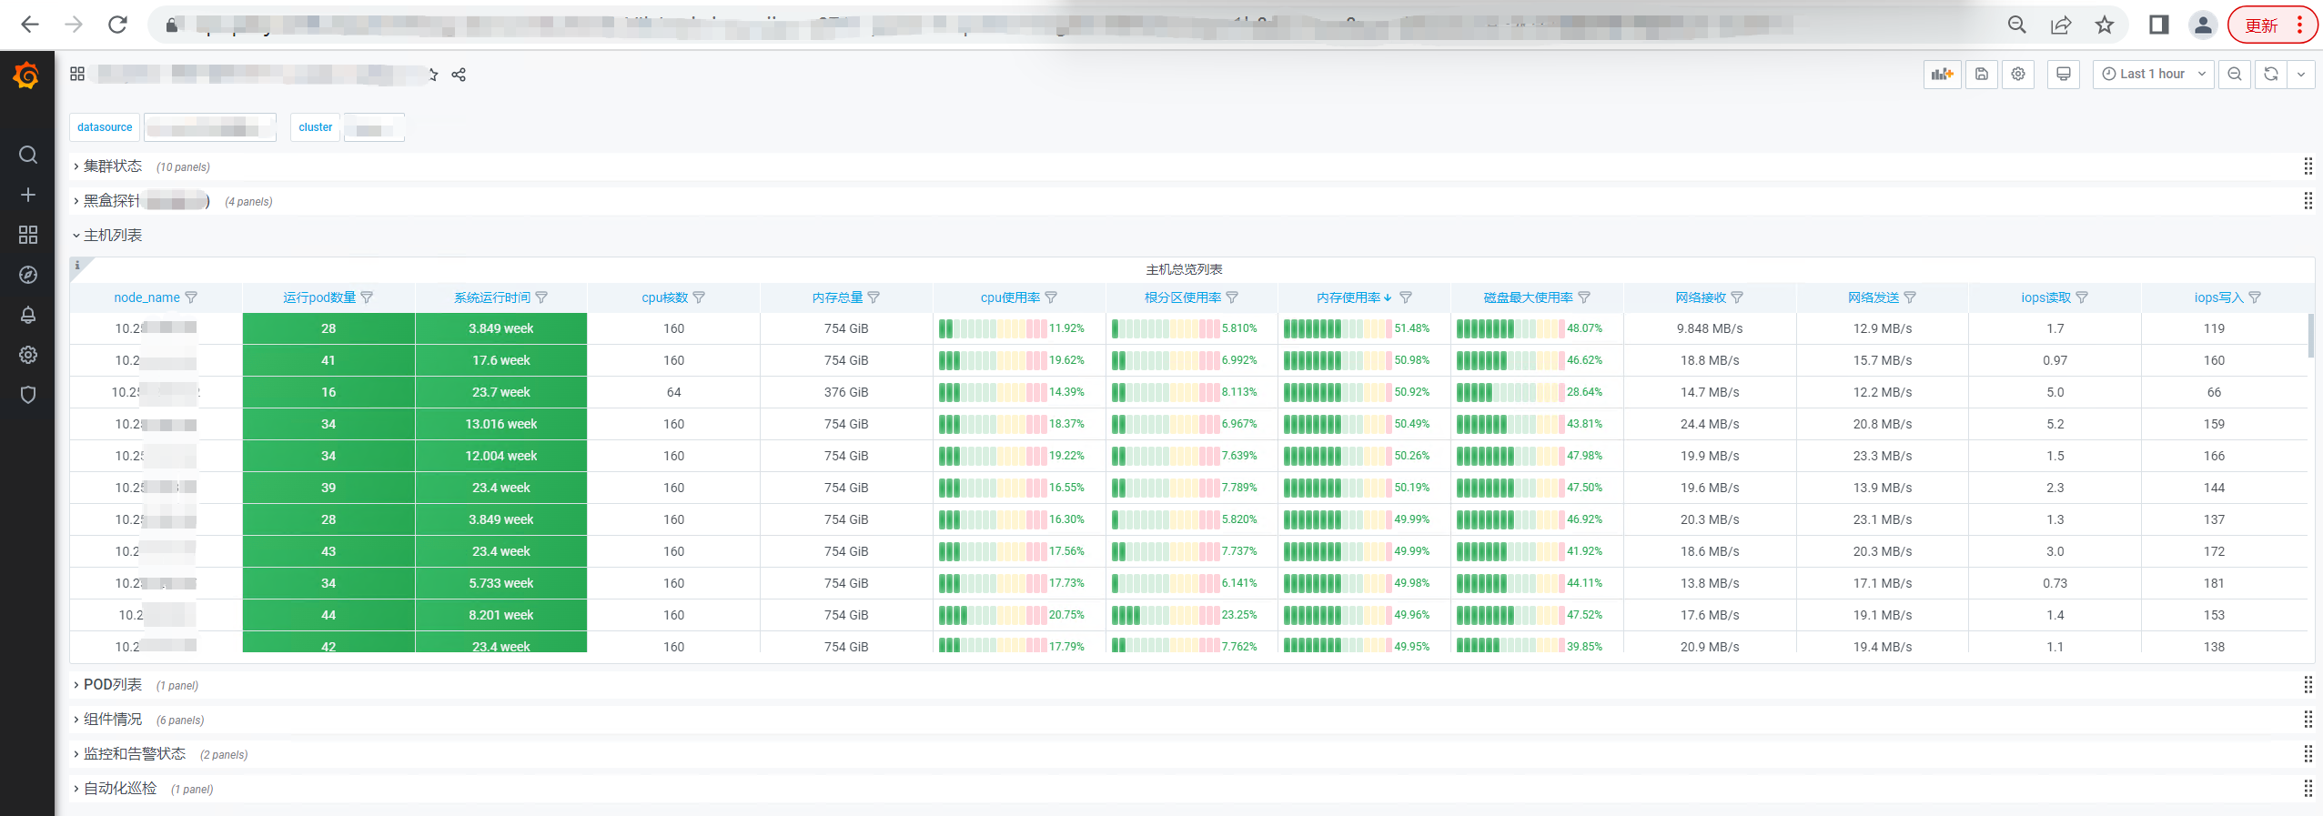Click the table vertical scrollbar
This screenshot has width=2323, height=816.
coord(2311,336)
